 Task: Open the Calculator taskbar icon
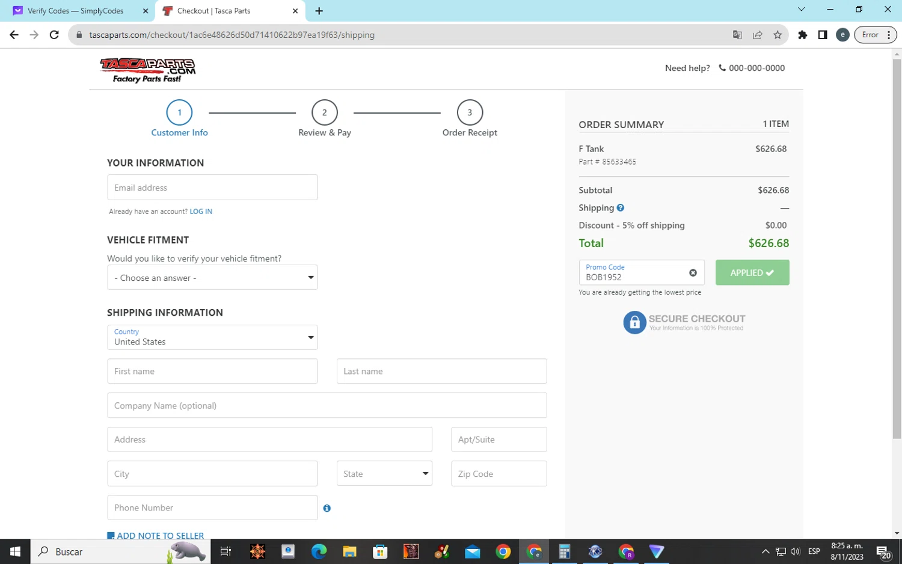[564, 551]
